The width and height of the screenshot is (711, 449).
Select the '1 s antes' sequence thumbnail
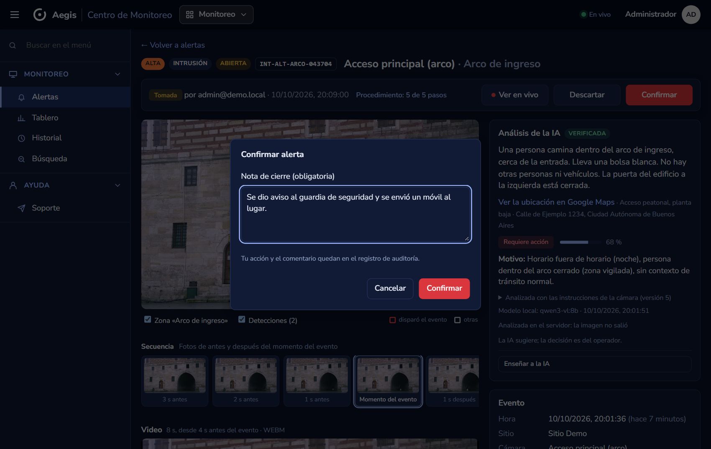317,381
